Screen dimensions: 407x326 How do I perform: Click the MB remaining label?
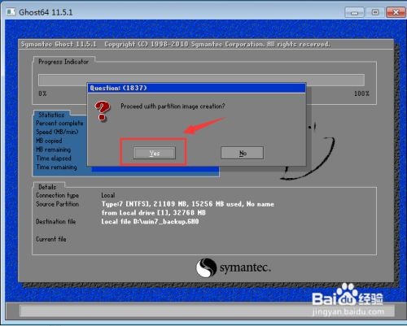coord(54,150)
